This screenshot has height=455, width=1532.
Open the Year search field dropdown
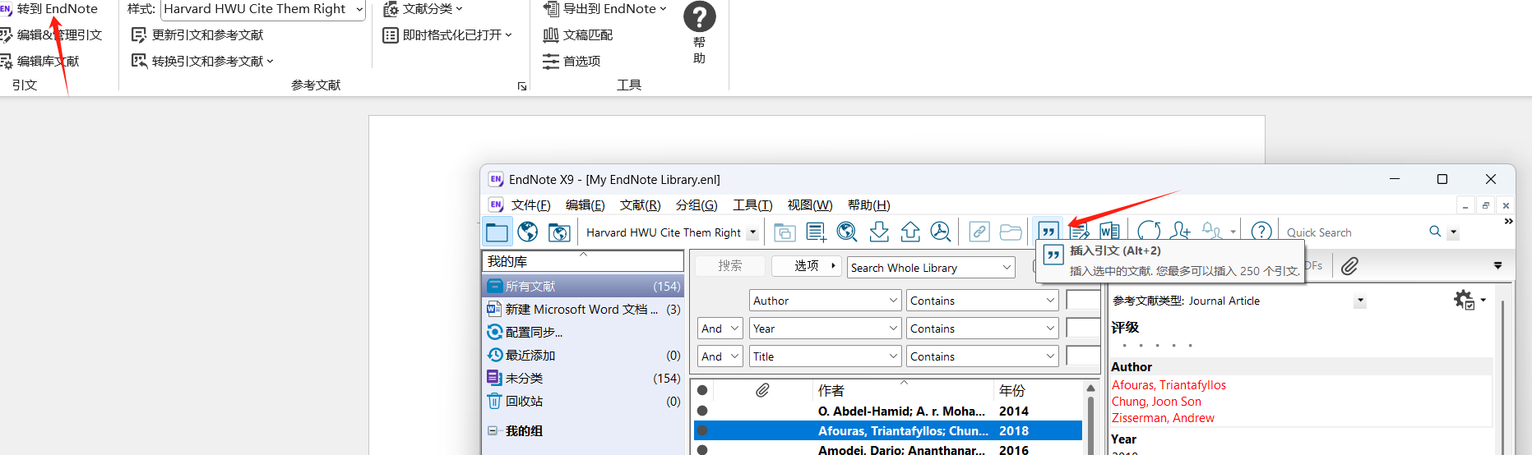point(826,329)
